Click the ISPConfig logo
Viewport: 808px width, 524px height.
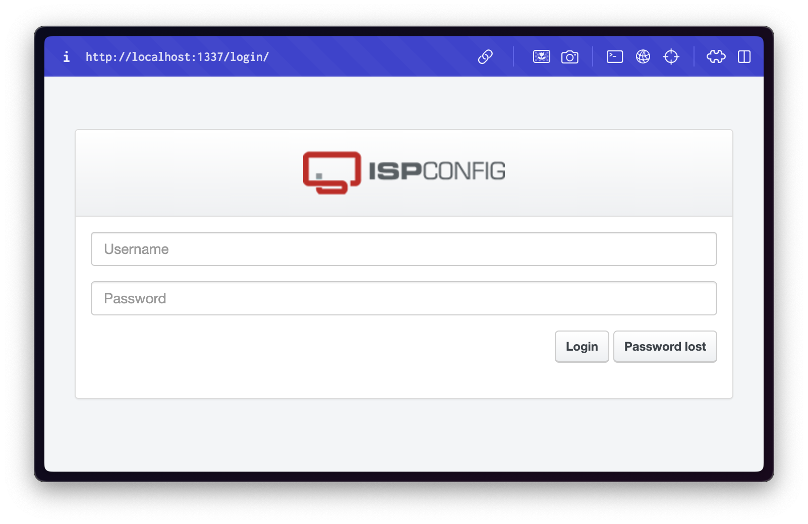(x=404, y=173)
